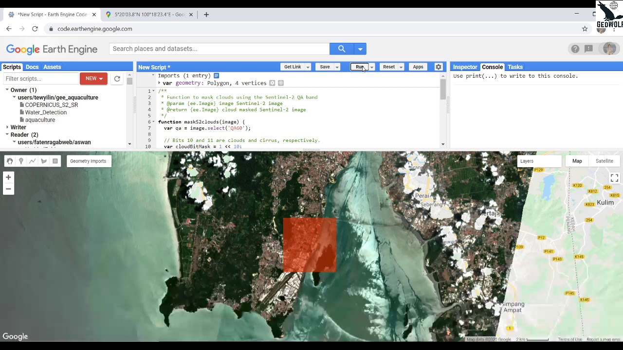Switch to the Tasks tab

tap(515, 67)
